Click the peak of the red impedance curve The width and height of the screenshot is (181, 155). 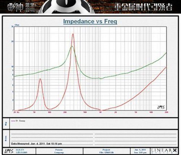click(x=73, y=34)
